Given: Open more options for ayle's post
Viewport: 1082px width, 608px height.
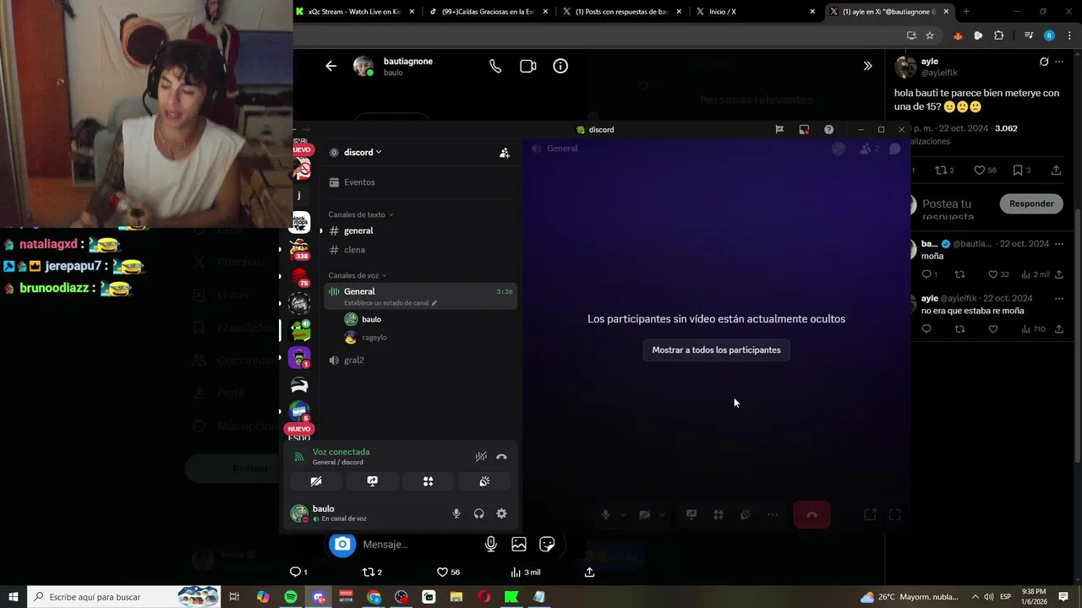Looking at the screenshot, I should click(1059, 62).
